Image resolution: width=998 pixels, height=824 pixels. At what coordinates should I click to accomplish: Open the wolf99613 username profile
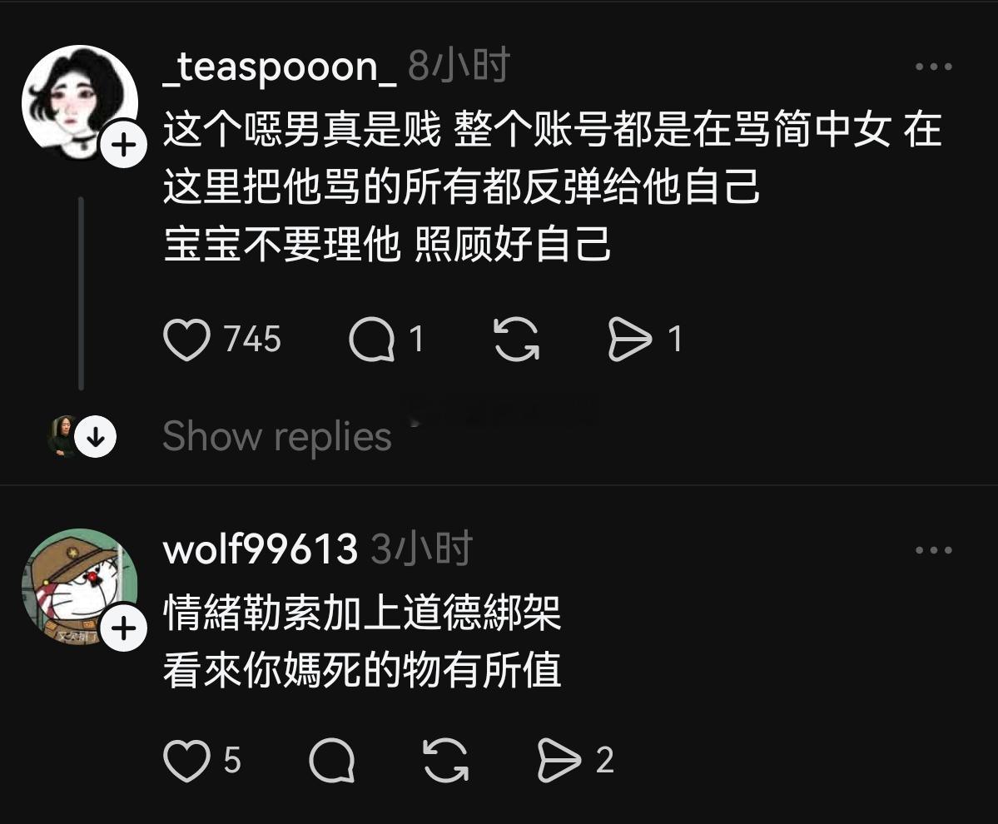click(261, 549)
